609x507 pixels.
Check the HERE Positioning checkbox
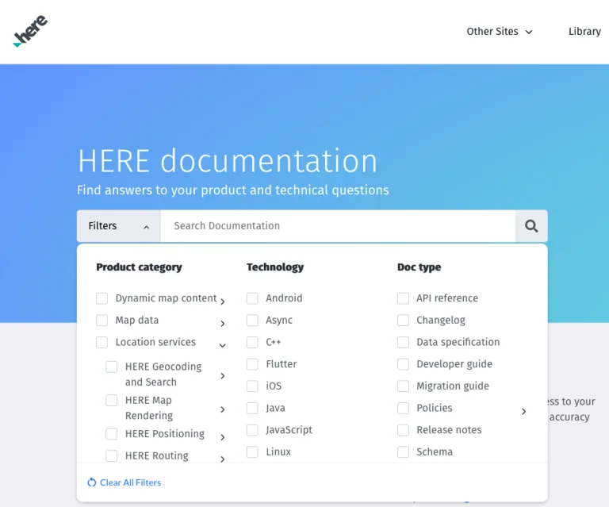tap(112, 434)
